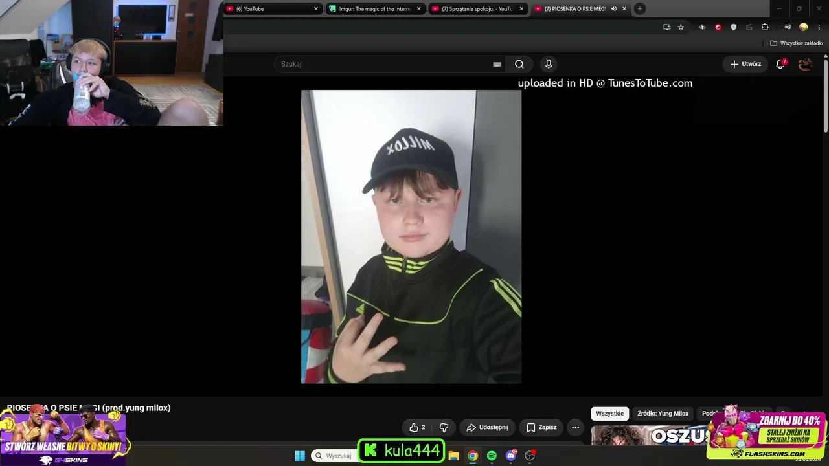829x466 pixels.
Task: Select the 'PIOSENKA O PSIE MEGI' tab
Action: (581, 9)
